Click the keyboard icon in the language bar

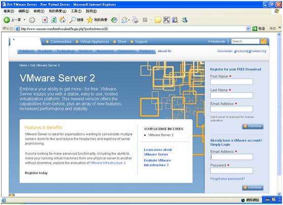coord(268,199)
